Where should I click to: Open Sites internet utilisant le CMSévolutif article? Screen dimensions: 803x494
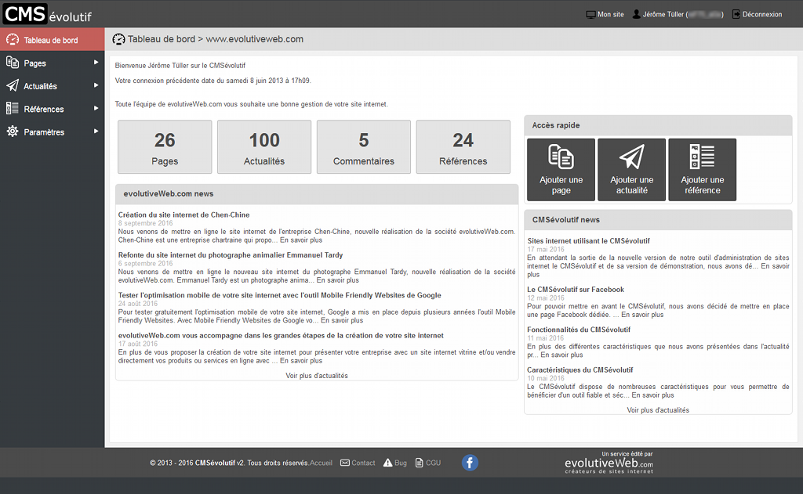pos(588,241)
